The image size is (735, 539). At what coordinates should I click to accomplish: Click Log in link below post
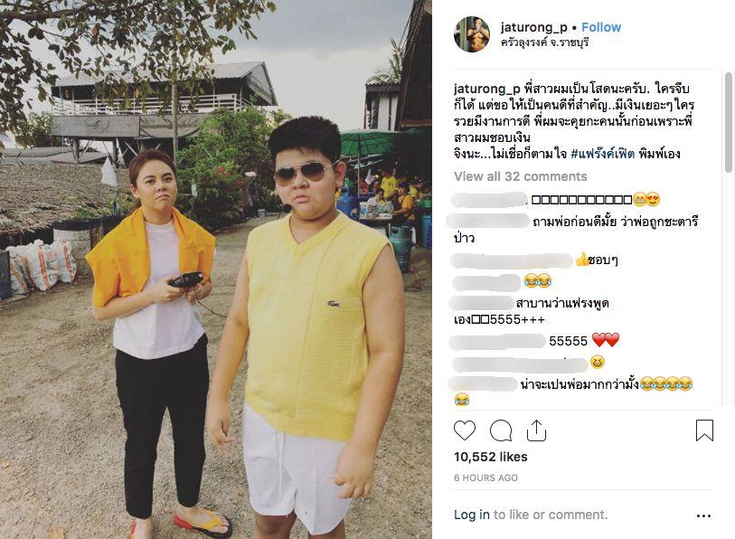pos(472,515)
